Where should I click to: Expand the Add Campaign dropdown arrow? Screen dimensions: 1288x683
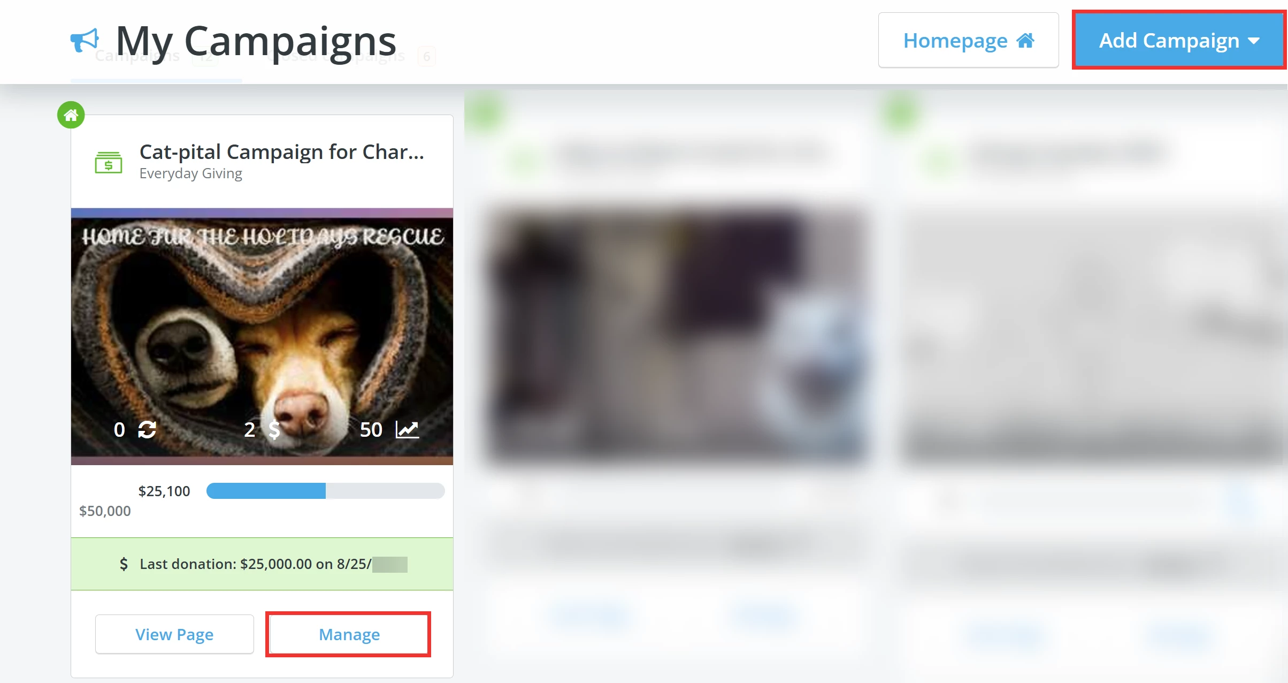coord(1254,41)
